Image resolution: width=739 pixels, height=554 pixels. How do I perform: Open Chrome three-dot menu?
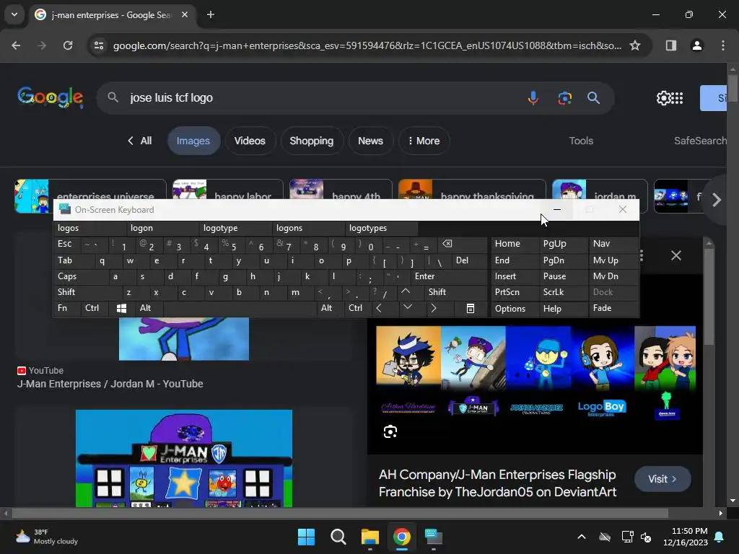[722, 45]
